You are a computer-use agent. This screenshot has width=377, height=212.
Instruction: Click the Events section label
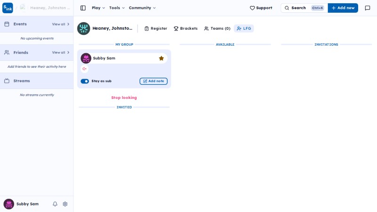(20, 24)
